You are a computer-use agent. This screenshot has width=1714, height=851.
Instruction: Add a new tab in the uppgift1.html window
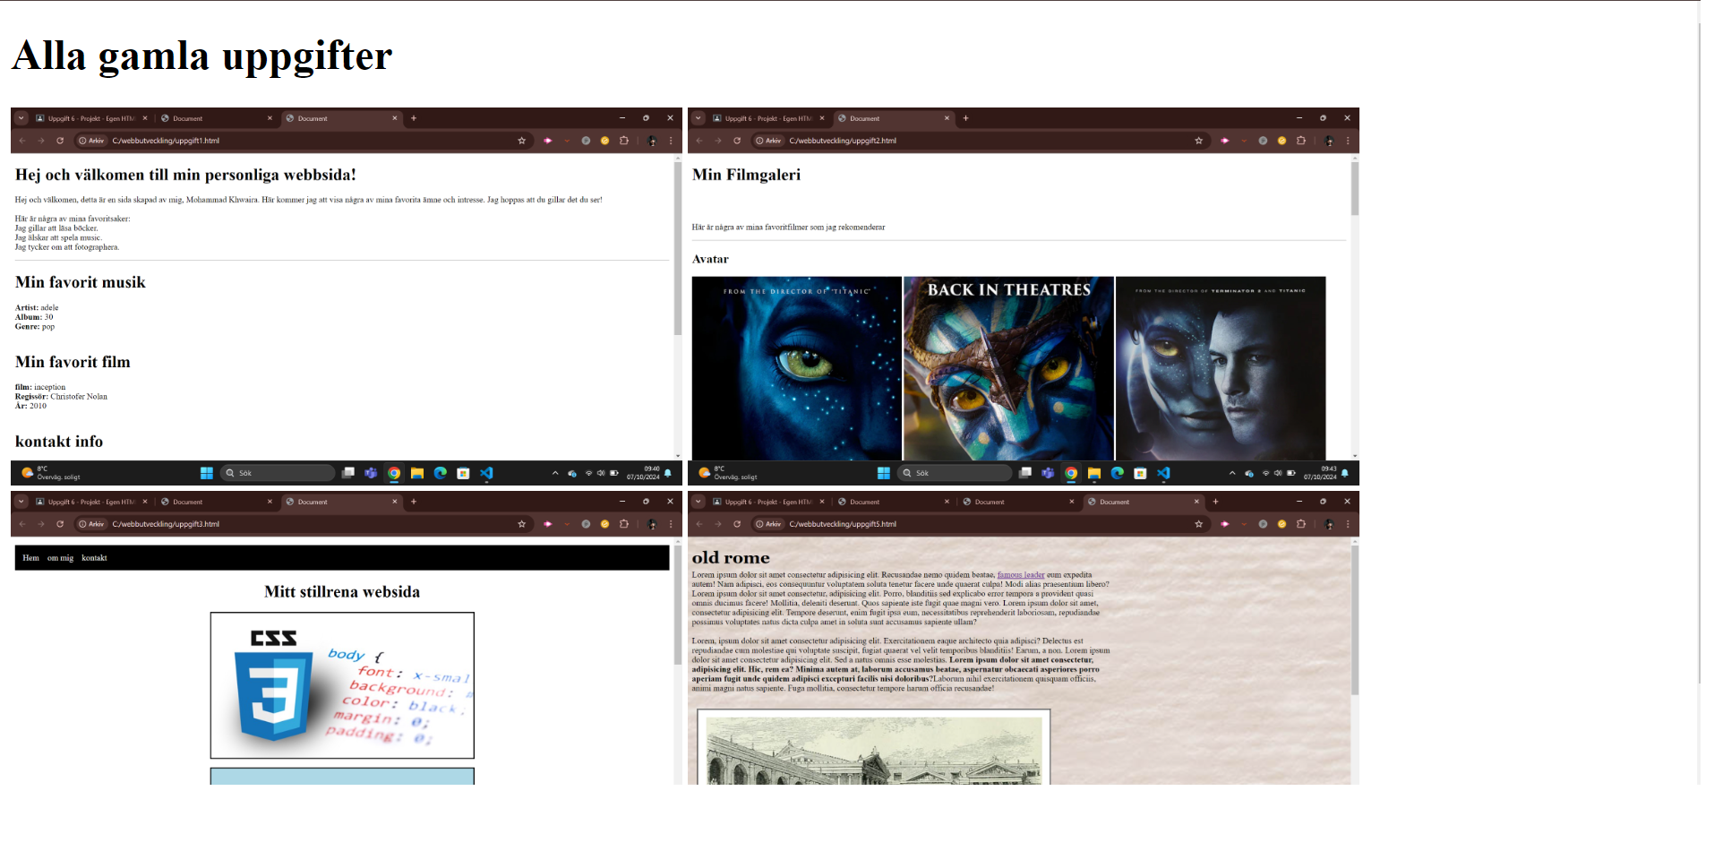pyautogui.click(x=414, y=118)
